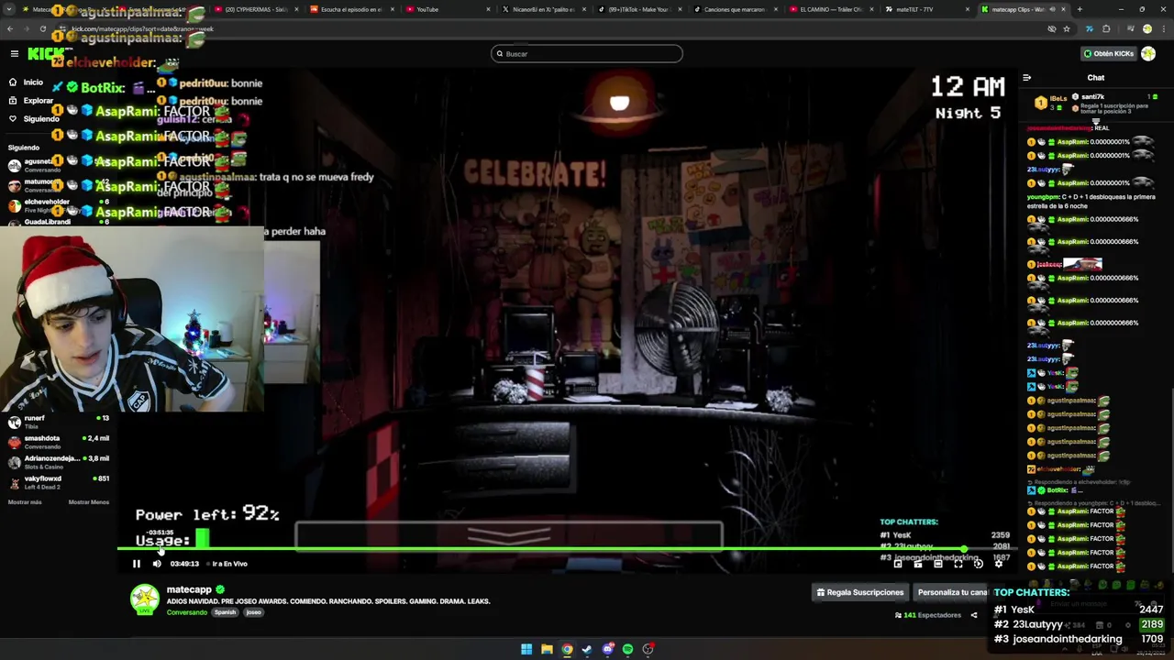1174x660 pixels.
Task: Open Discord from the taskbar
Action: click(x=607, y=649)
